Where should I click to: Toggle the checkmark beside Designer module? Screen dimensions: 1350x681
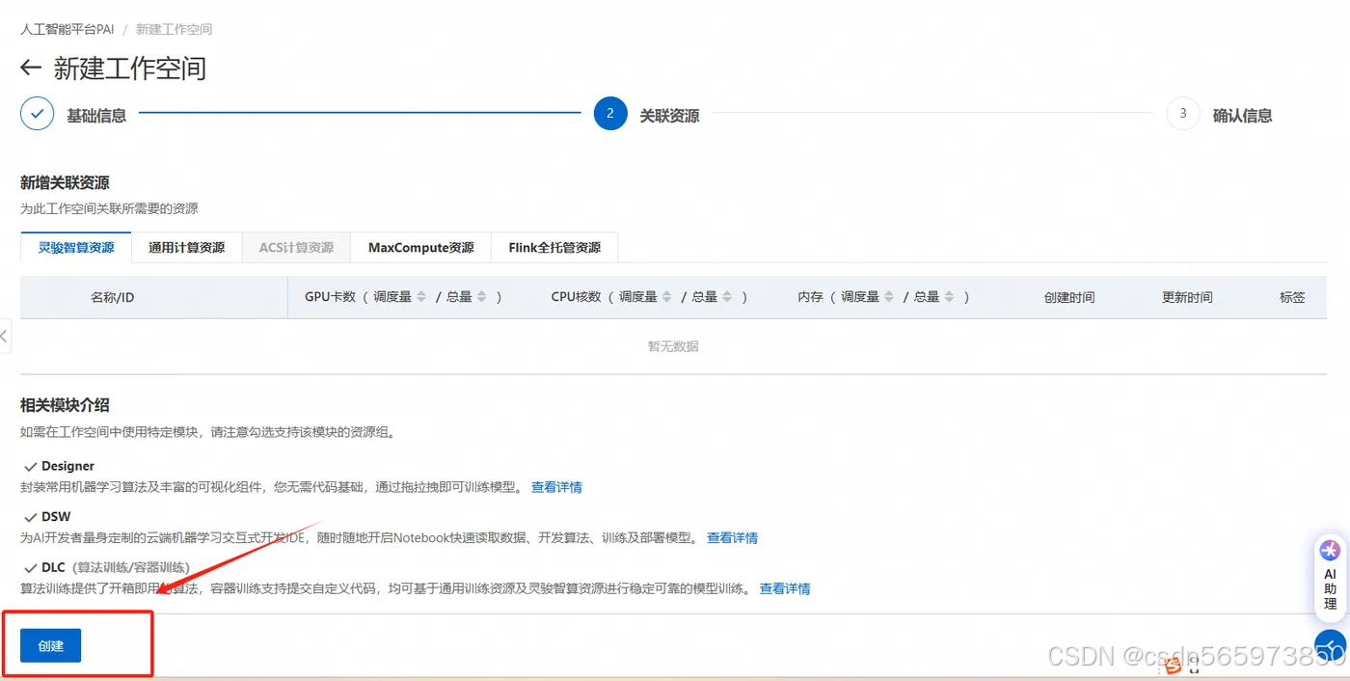pyautogui.click(x=30, y=466)
